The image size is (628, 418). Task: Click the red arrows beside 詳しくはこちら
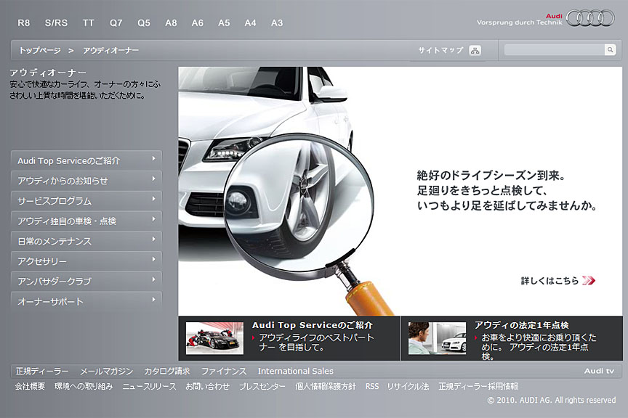point(588,280)
